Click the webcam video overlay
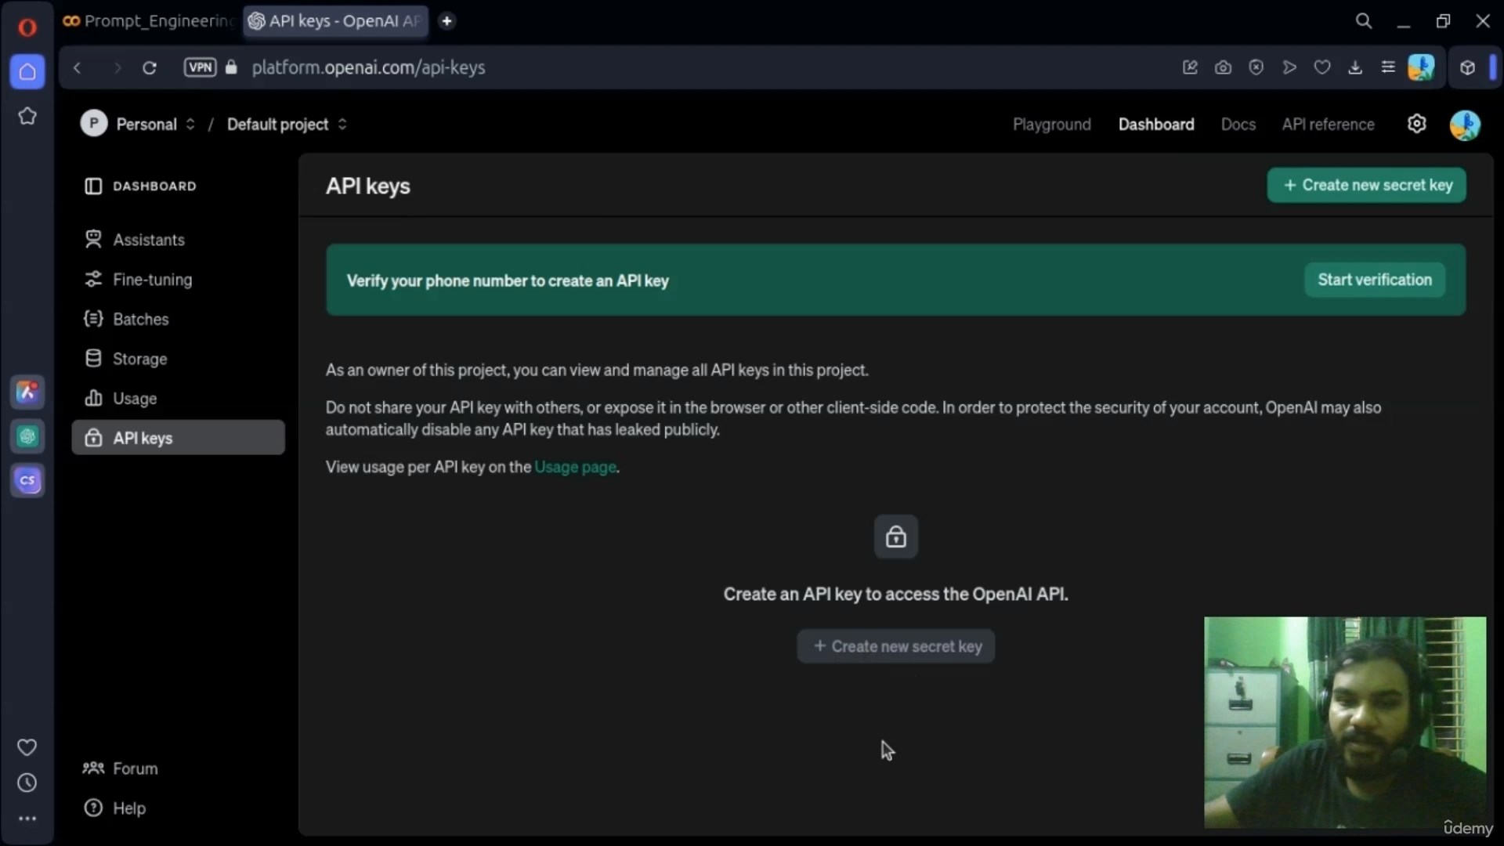 tap(1345, 722)
